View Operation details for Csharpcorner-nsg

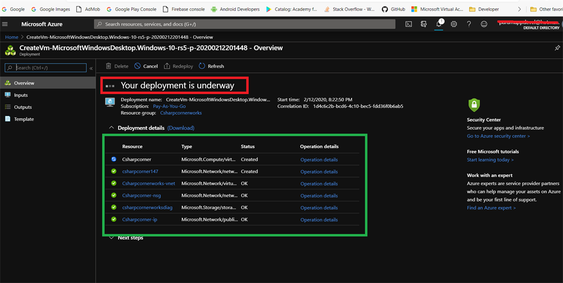(319, 196)
